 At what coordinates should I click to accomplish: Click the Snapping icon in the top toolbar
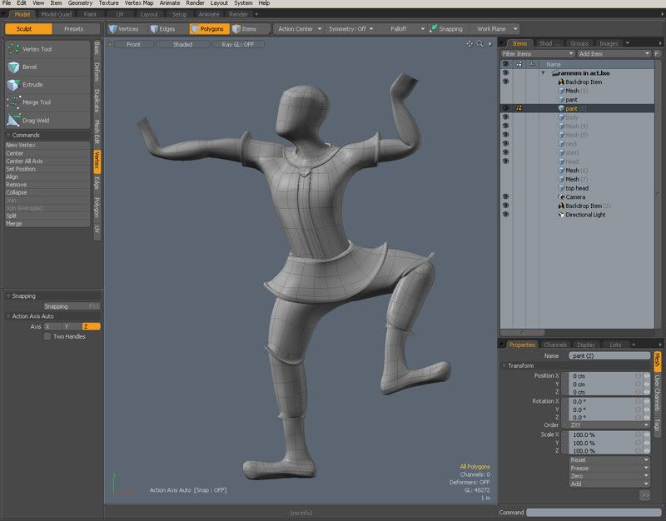(433, 28)
